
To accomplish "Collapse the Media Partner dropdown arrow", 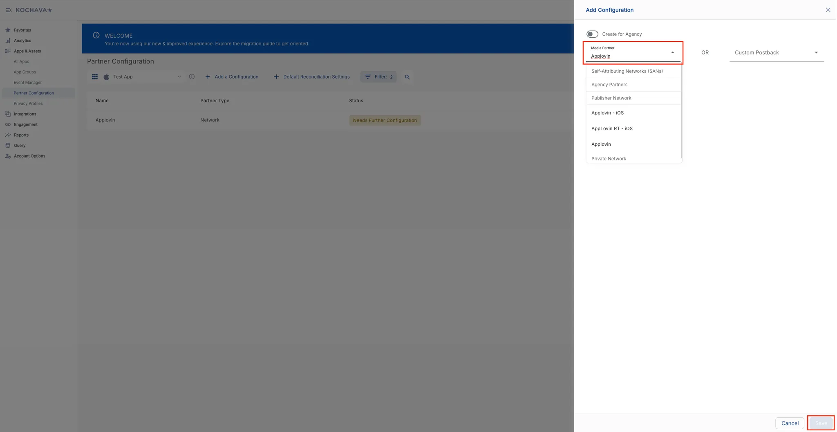I will (673, 52).
